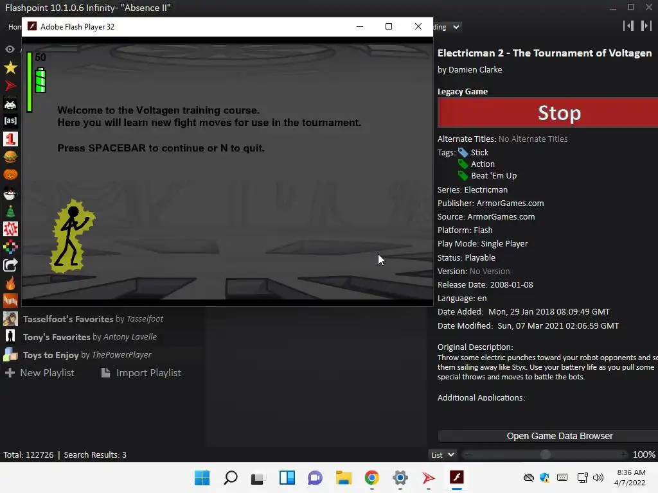Click the Release Date 2008-01-08 value
This screenshot has width=658, height=493.
coord(511,284)
